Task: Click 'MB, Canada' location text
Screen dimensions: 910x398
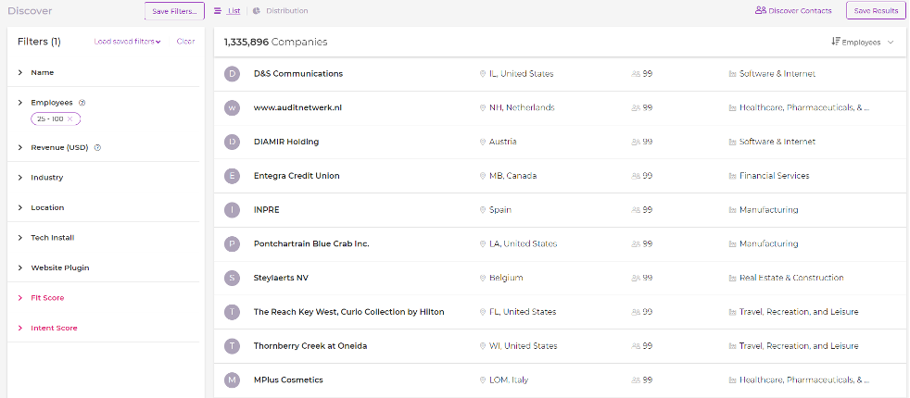Action: [x=513, y=176]
